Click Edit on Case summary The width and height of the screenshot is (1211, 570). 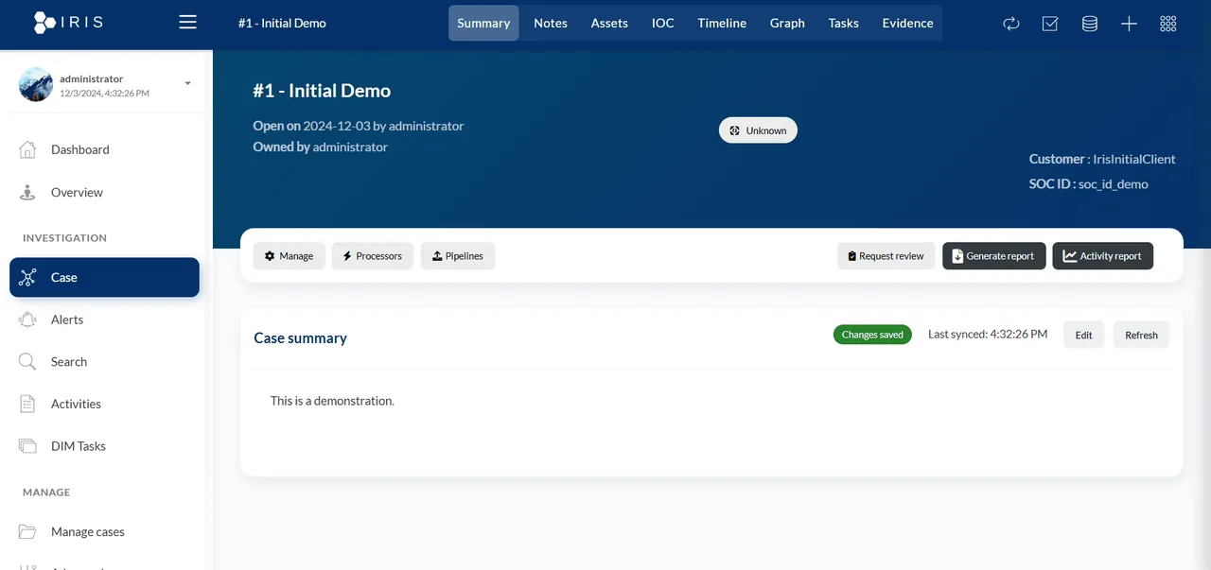click(1083, 335)
